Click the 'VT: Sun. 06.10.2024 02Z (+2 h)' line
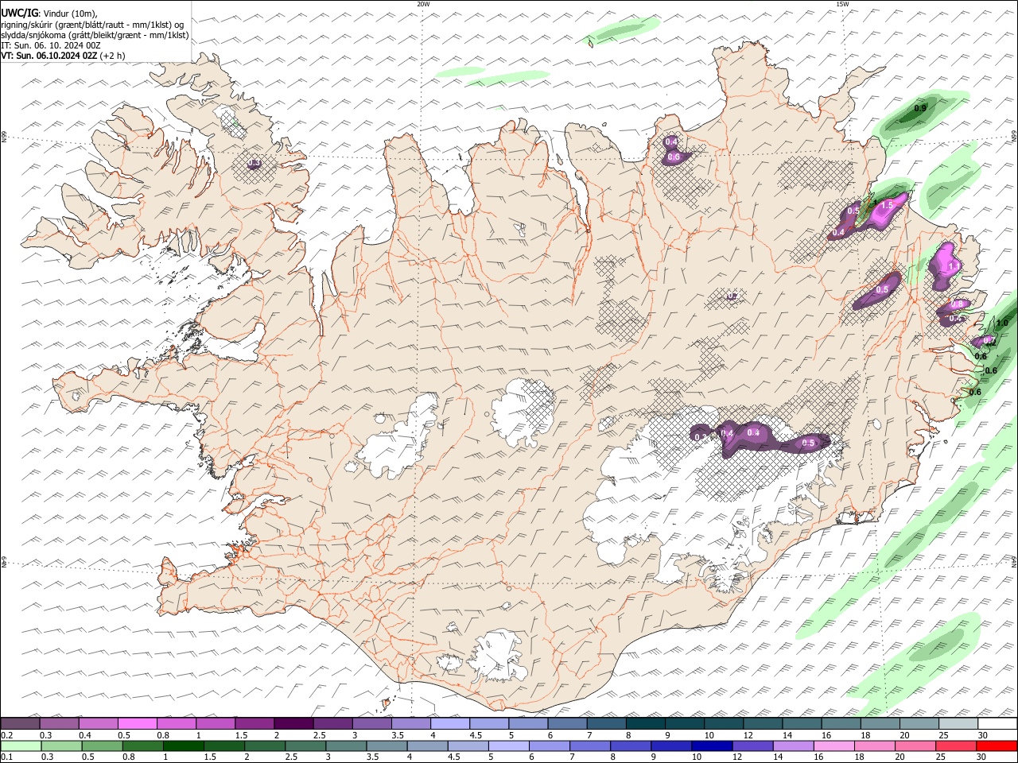 tap(63, 56)
